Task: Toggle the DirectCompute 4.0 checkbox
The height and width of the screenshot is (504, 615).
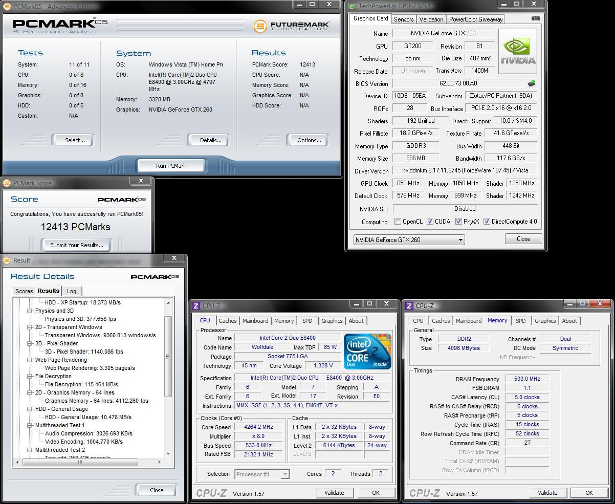Action: [487, 222]
